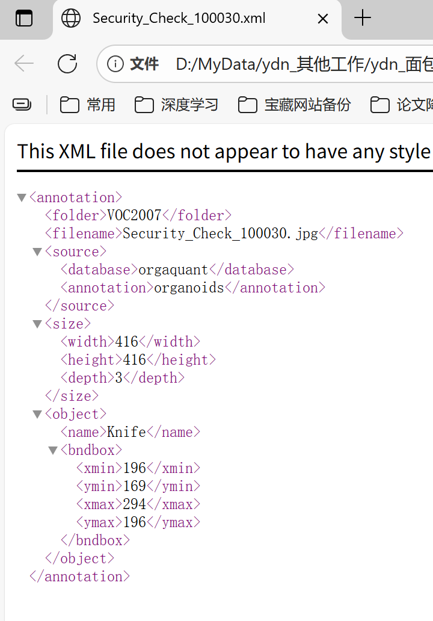This screenshot has width=433, height=621.
Task: Click the closing </size> tag
Action: tap(72, 396)
